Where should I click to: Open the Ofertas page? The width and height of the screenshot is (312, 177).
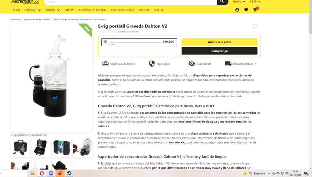[70, 10]
